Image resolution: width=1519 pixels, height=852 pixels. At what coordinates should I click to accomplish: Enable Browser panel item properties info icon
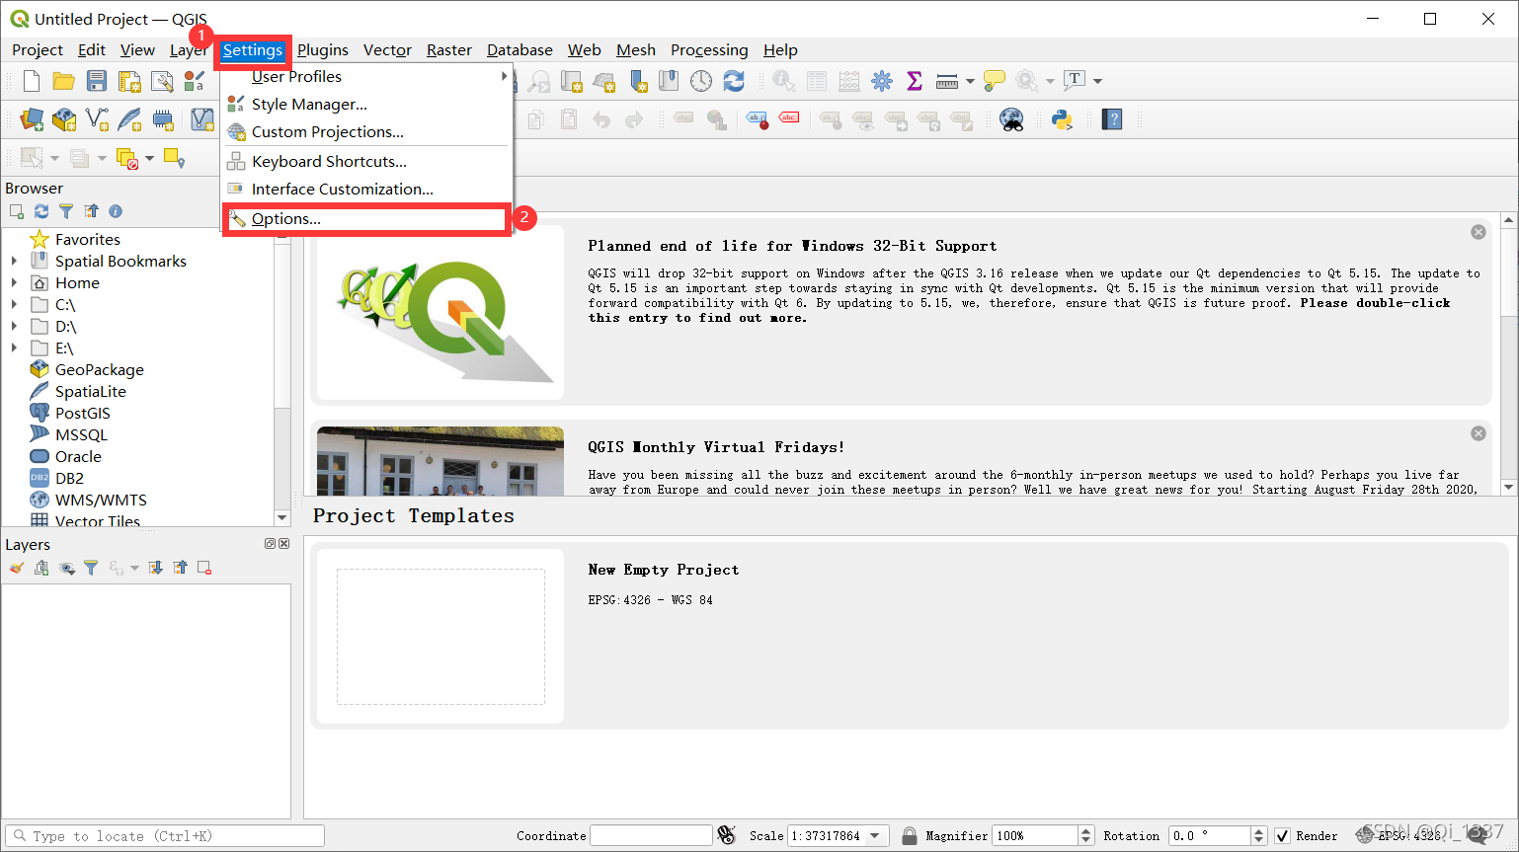click(x=116, y=211)
